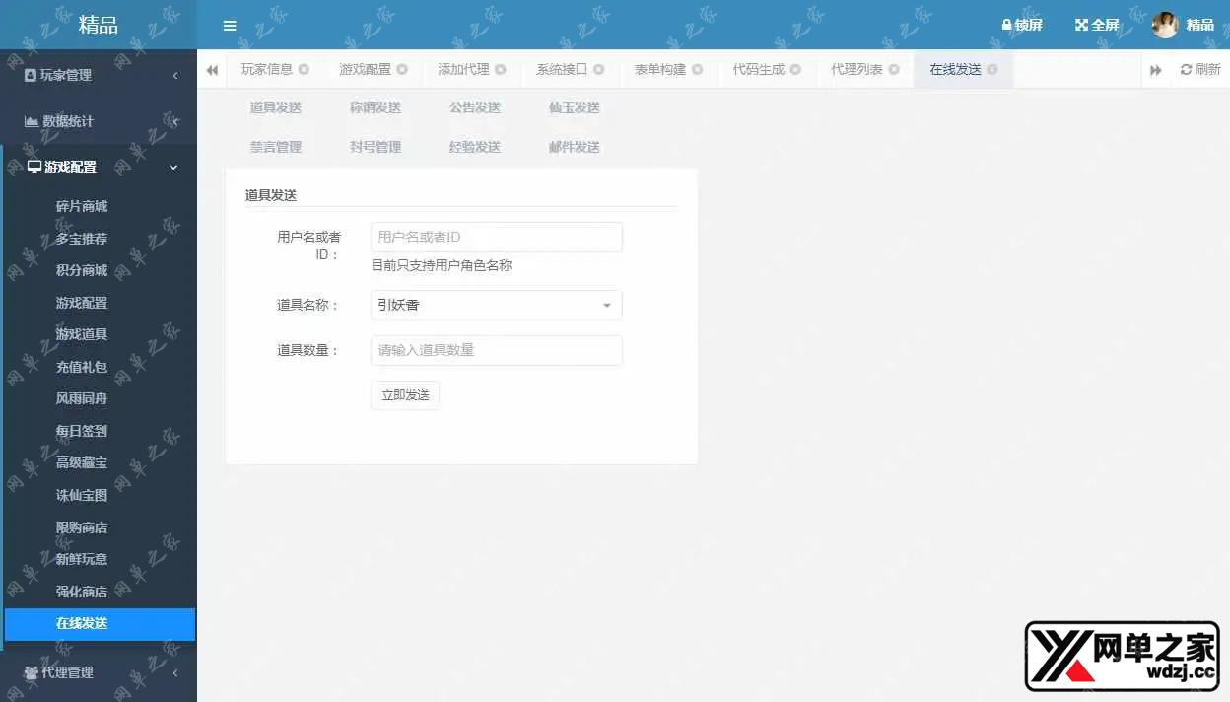
Task: Close the 代理列表 tab with its x icon
Action: coord(895,69)
